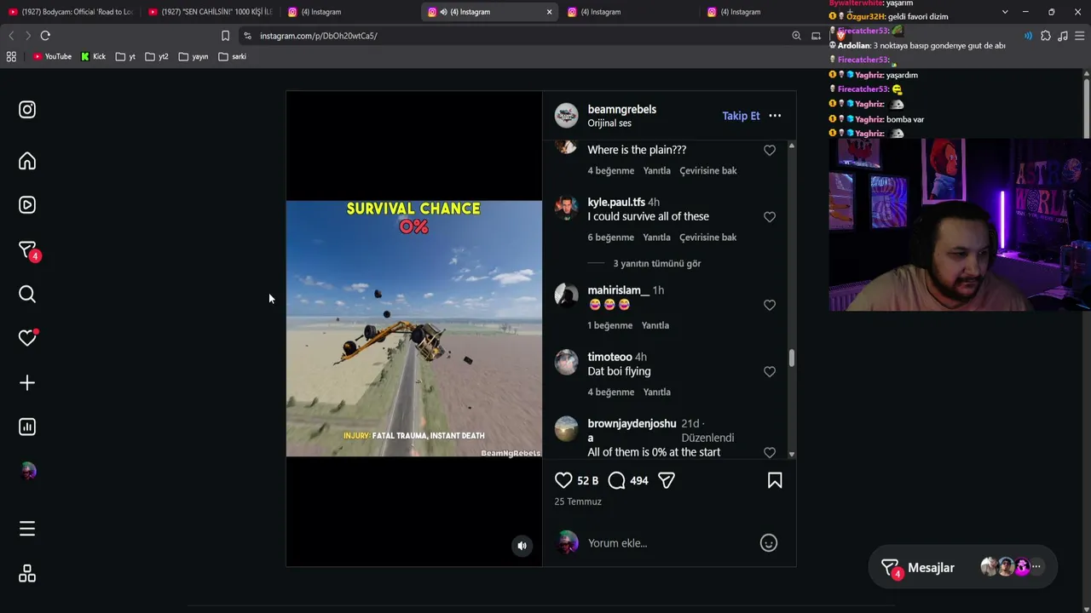Viewport: 1091px width, 613px height.
Task: Open mahirislam__'s profile from the username
Action: click(x=619, y=290)
